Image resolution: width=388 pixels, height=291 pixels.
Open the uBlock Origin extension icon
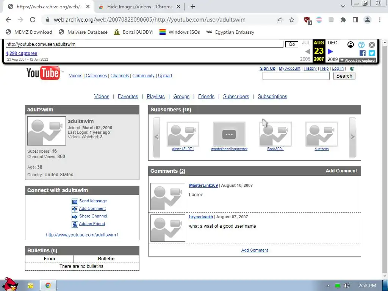[x=307, y=20]
